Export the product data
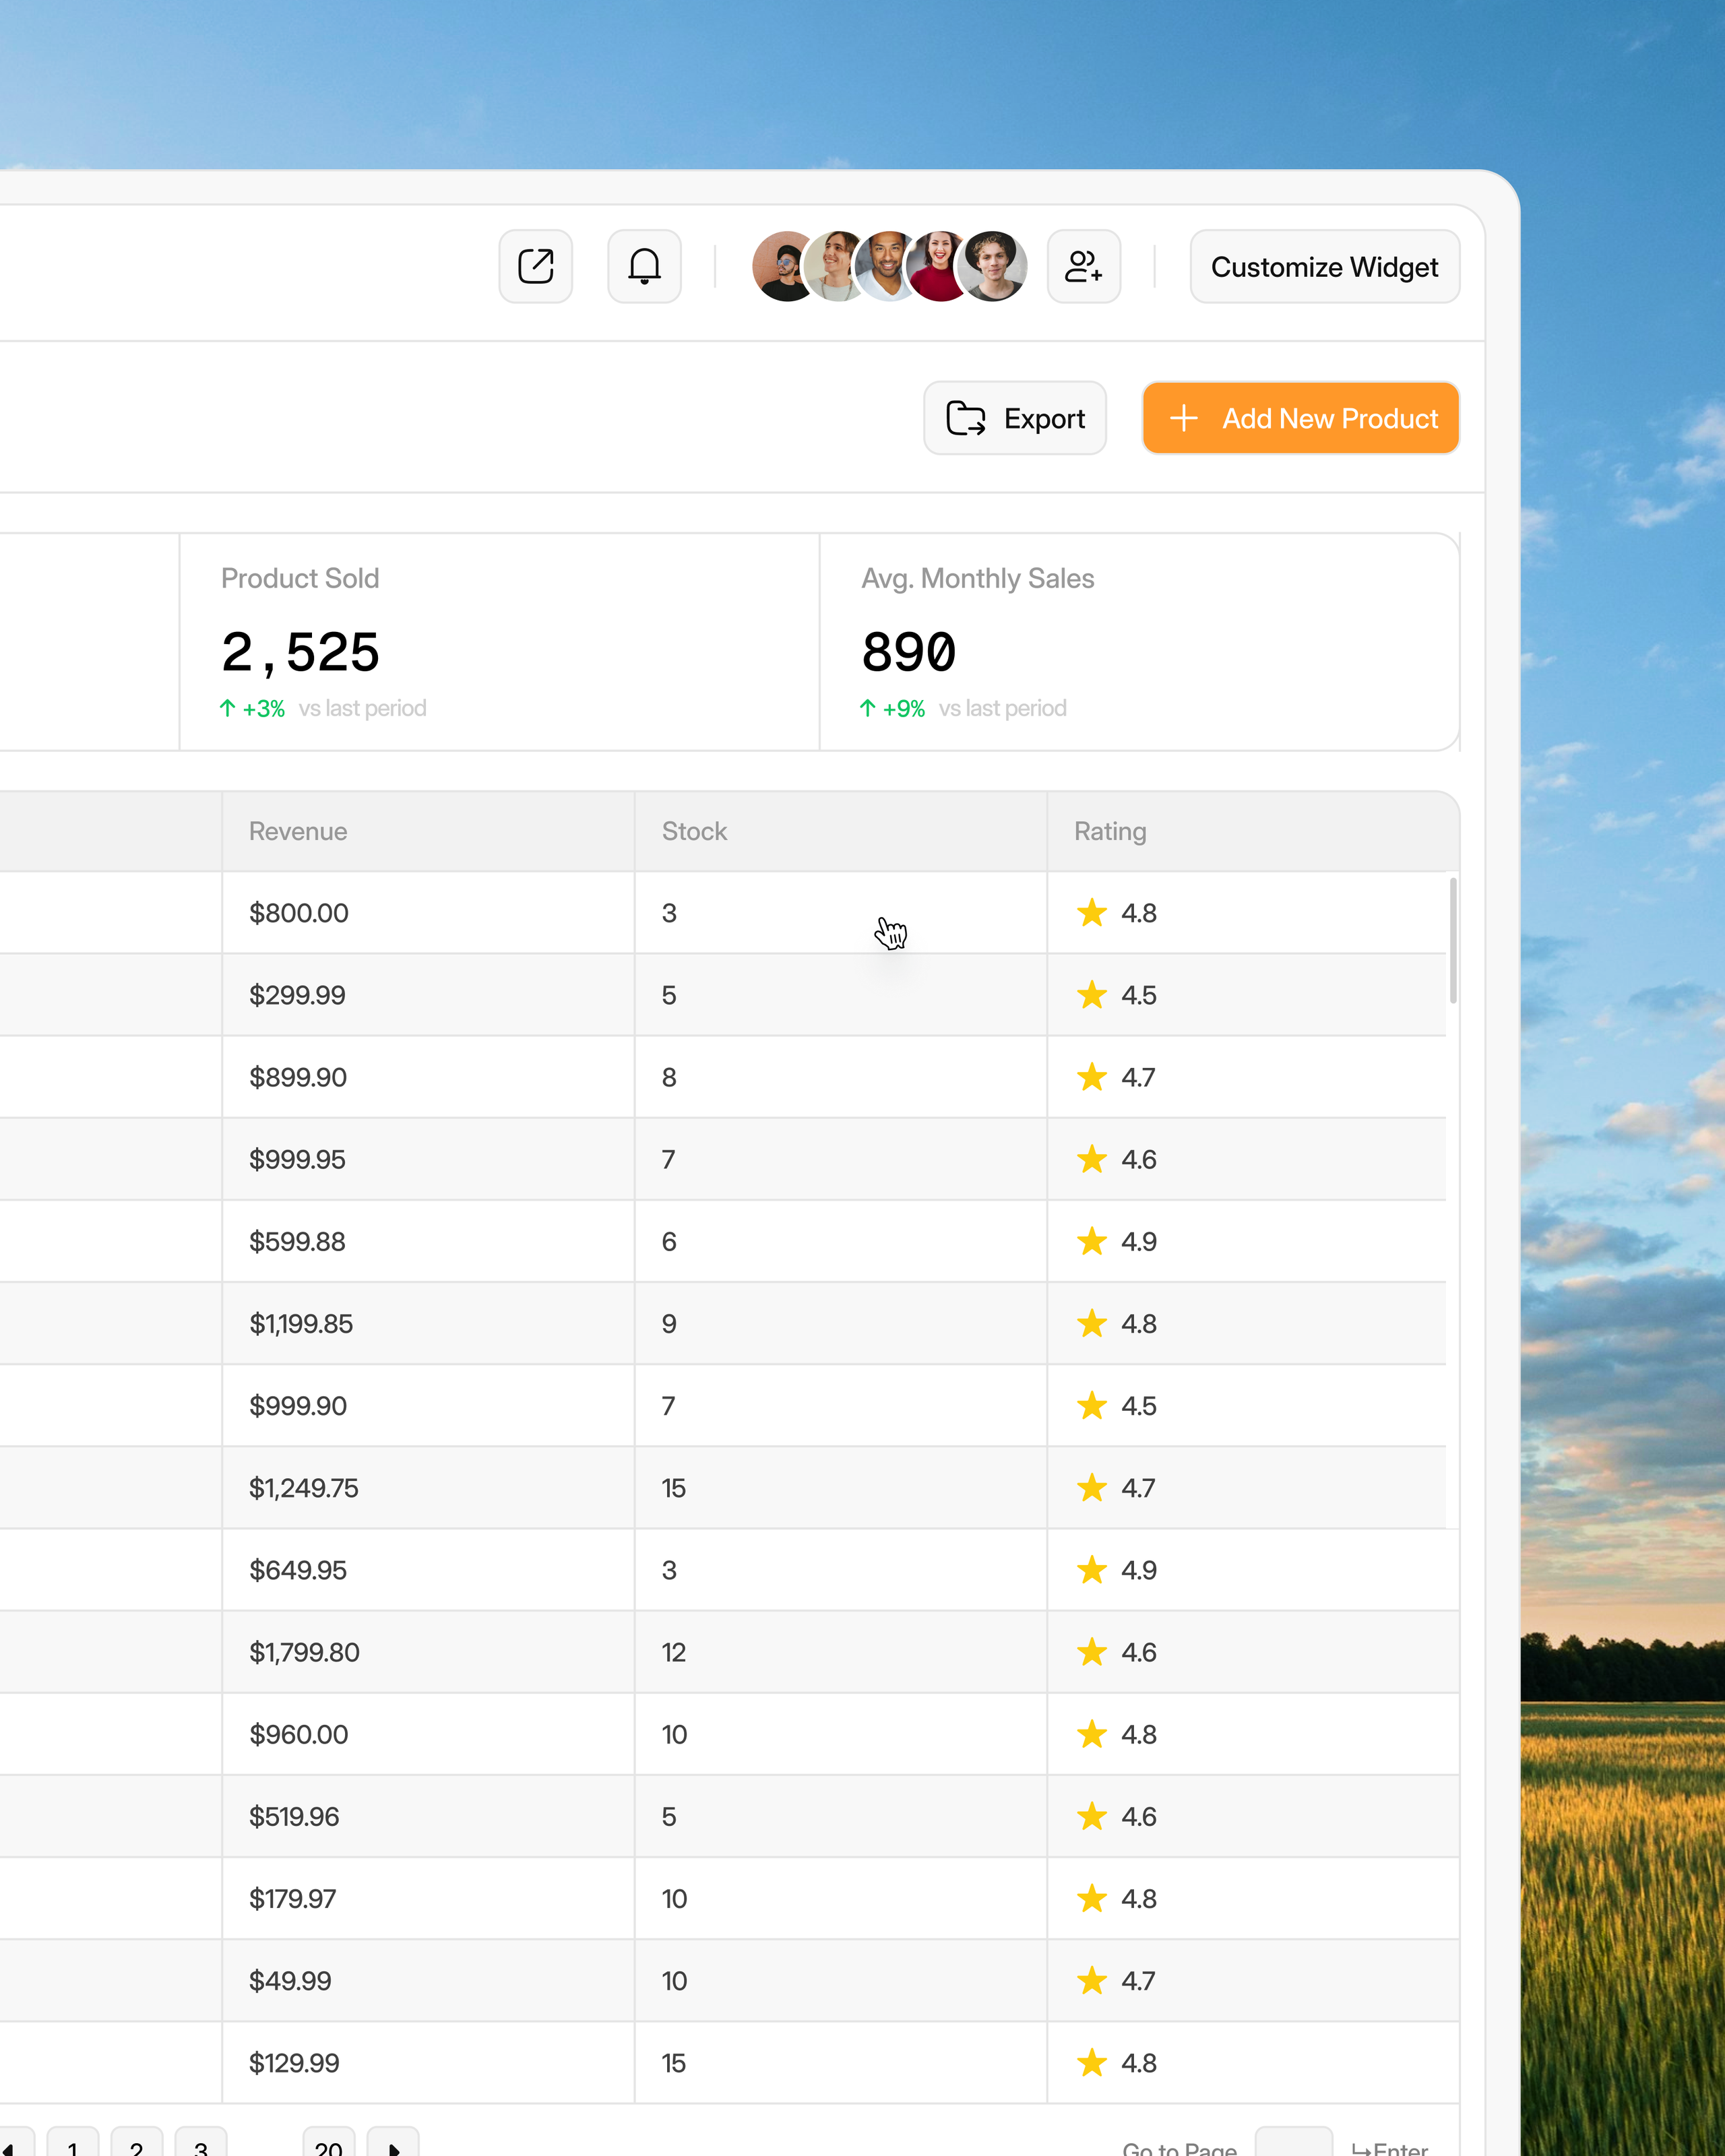1725x2156 pixels. coord(1014,418)
